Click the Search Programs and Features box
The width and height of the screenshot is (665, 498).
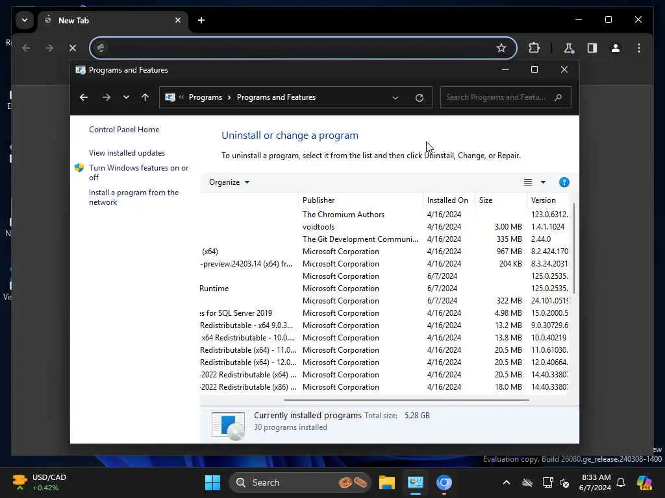[x=505, y=97]
